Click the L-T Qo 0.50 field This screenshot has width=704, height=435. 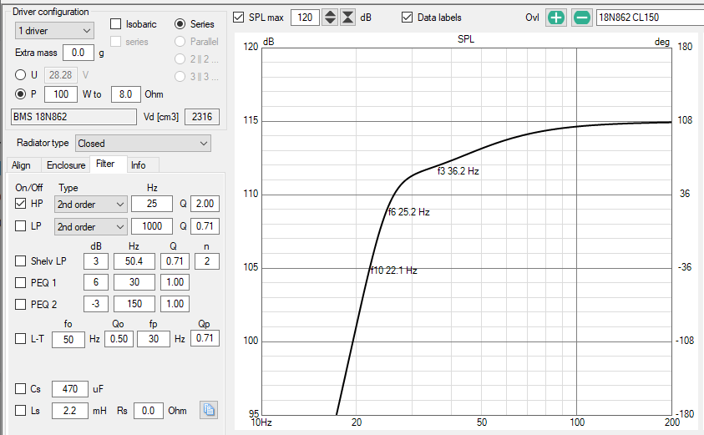click(x=119, y=339)
